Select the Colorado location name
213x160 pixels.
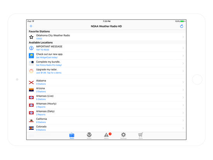coord(41,126)
